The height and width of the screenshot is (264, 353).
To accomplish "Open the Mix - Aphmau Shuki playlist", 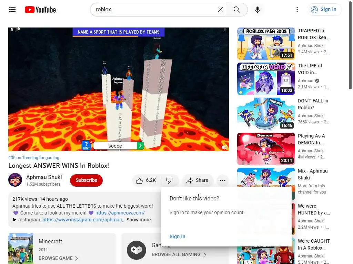I will pos(312,174).
